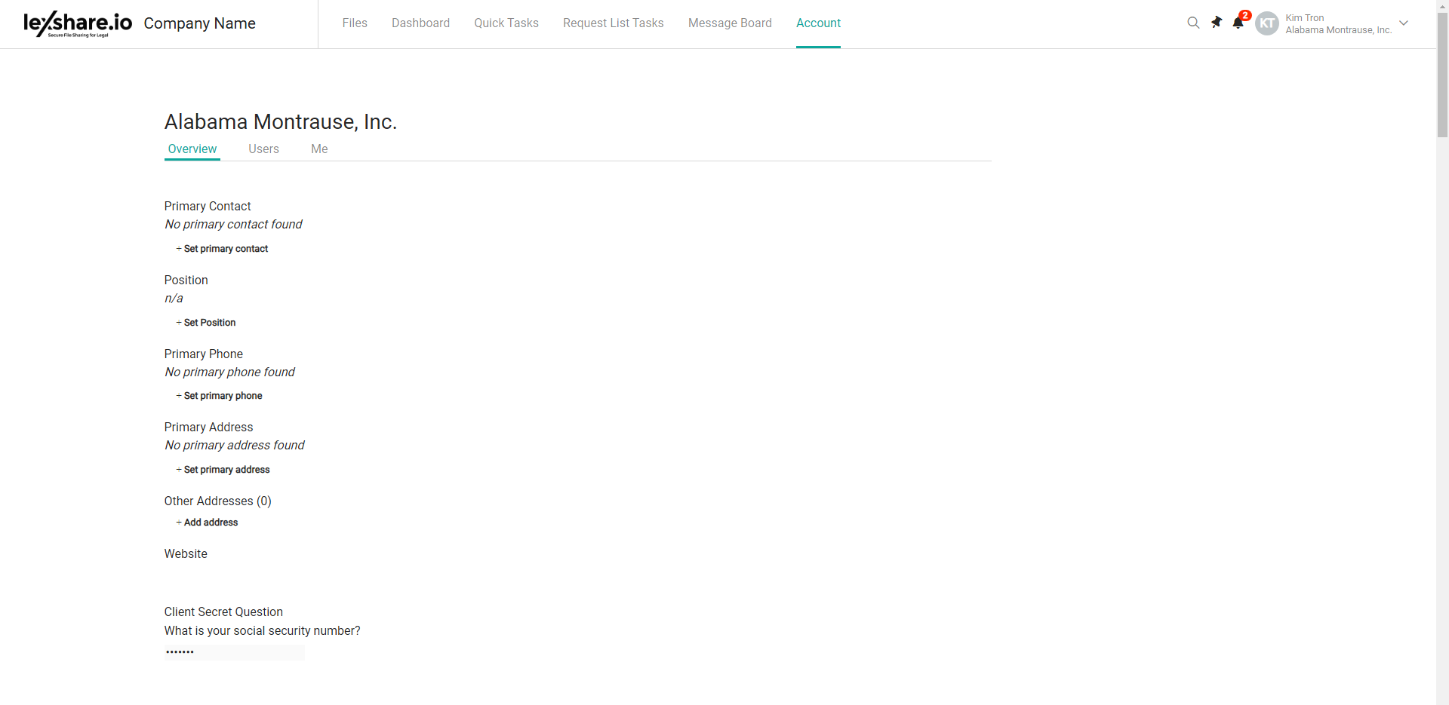Click Set primary address

tap(226, 470)
